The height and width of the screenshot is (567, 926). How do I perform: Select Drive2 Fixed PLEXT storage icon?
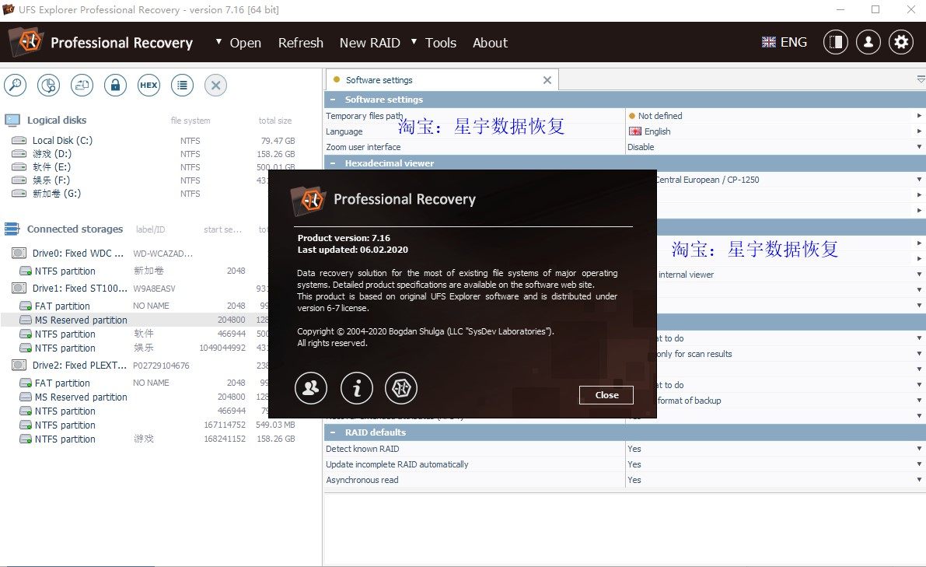click(x=19, y=365)
